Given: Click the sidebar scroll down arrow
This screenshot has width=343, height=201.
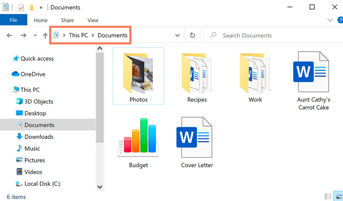Looking at the screenshot, I should (100, 187).
